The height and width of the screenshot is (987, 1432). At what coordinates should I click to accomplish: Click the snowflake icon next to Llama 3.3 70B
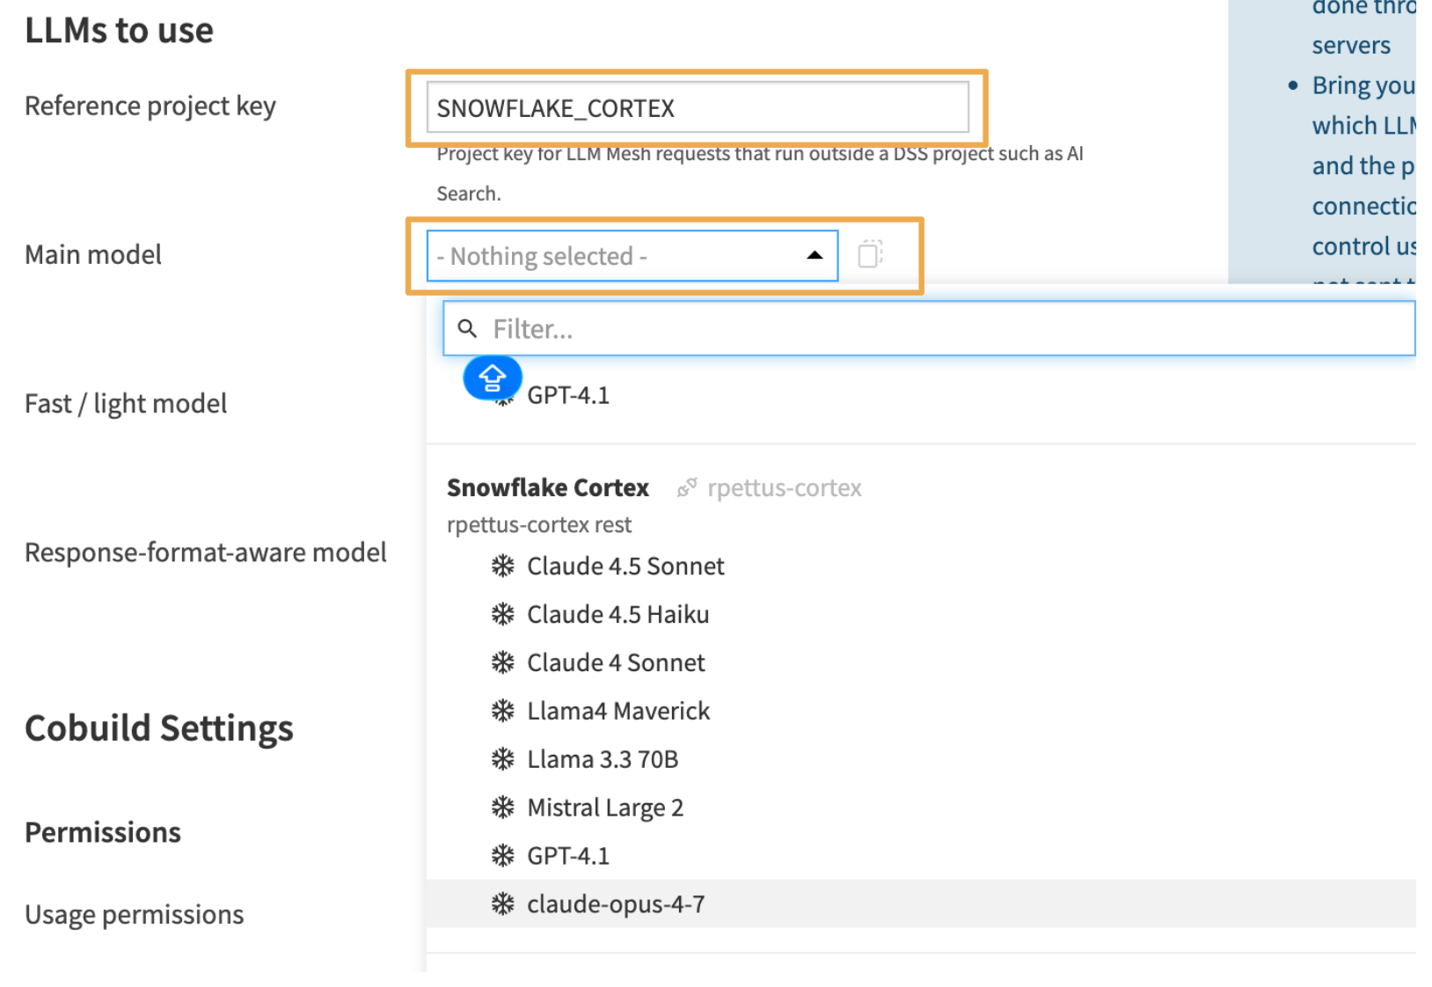[x=502, y=759]
